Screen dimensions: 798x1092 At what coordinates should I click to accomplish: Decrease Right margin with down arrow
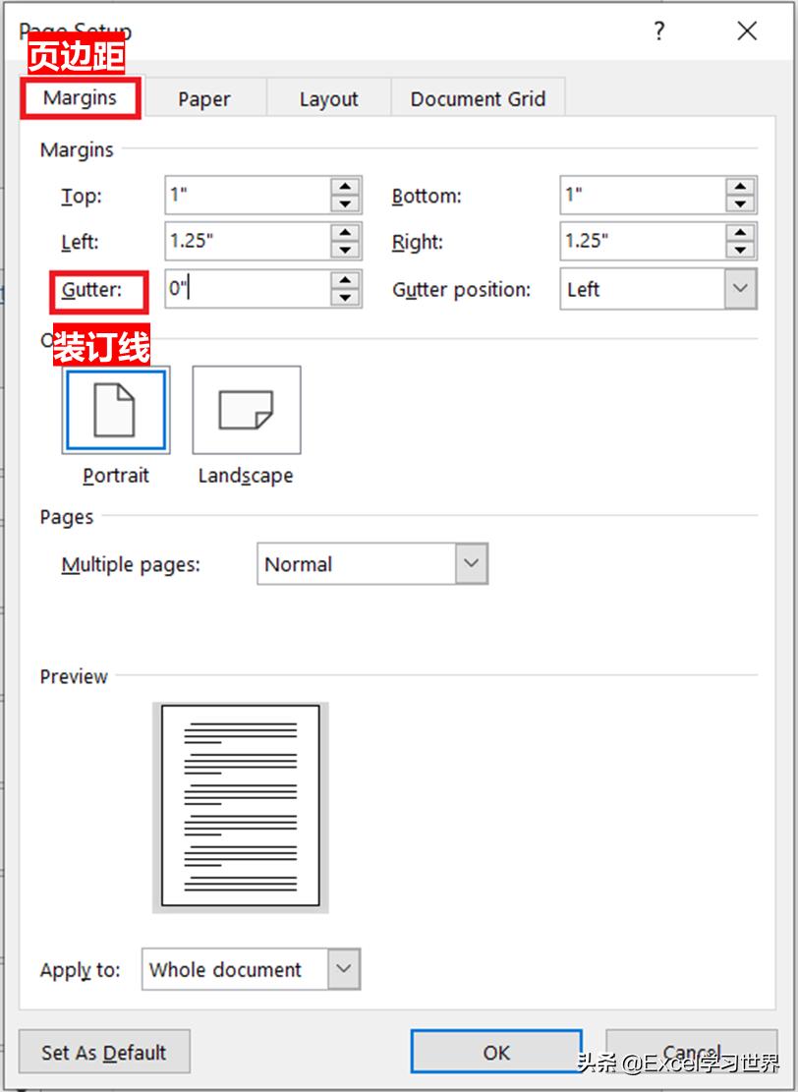coord(740,250)
